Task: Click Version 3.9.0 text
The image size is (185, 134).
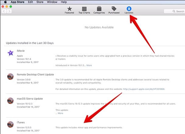Action: tap(24, 80)
